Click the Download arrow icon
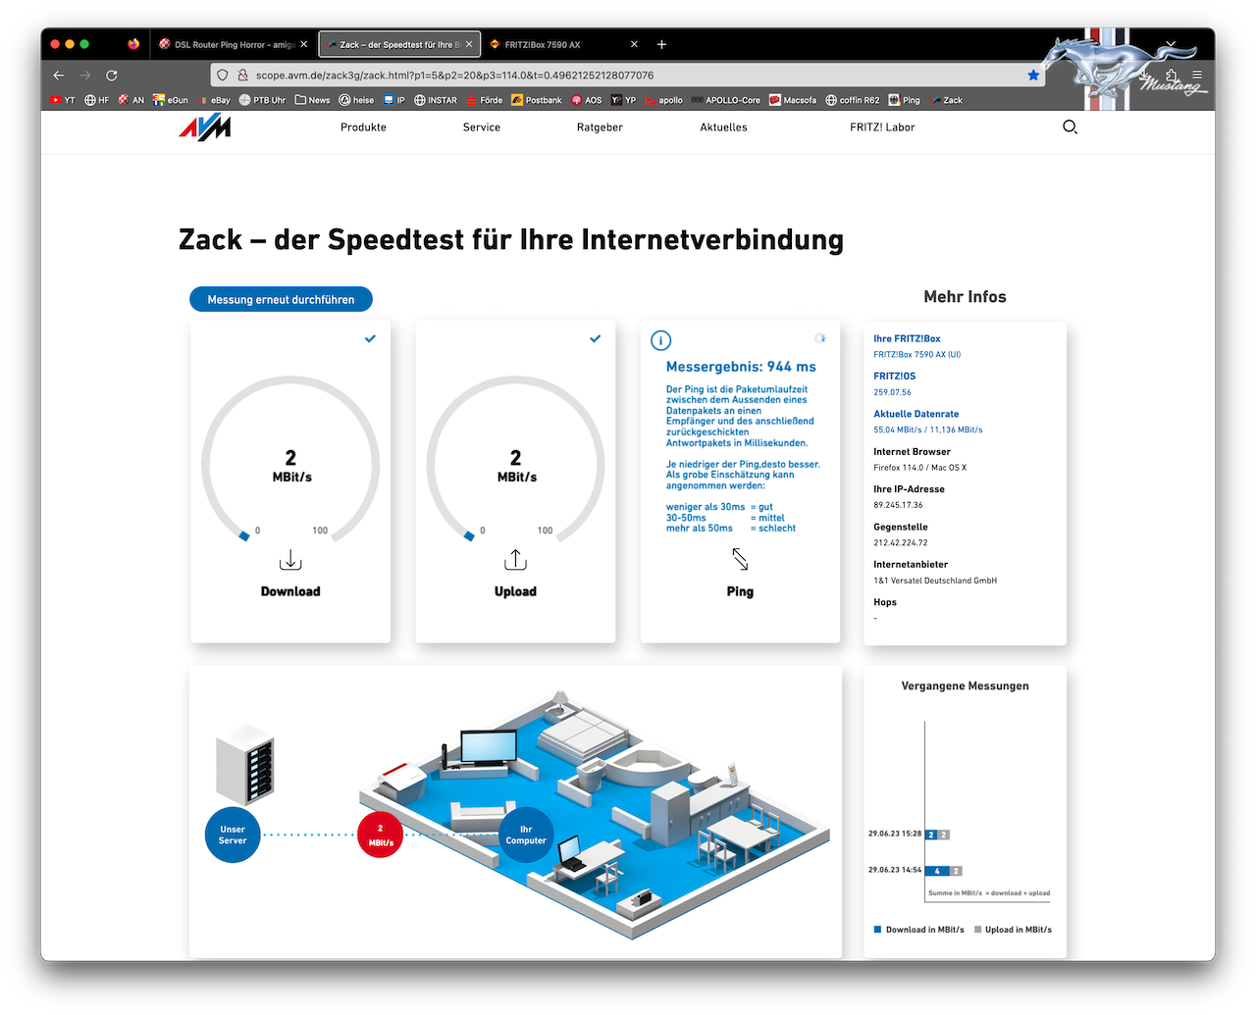This screenshot has height=1015, width=1256. pyautogui.click(x=290, y=560)
